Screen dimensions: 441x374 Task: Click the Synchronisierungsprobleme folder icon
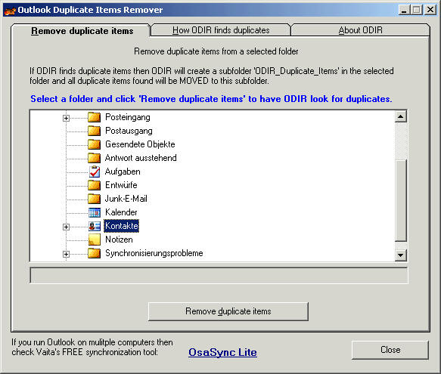(x=95, y=253)
